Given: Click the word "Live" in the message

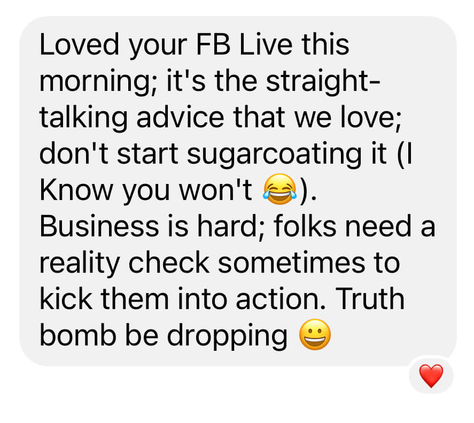Looking at the screenshot, I should [266, 44].
